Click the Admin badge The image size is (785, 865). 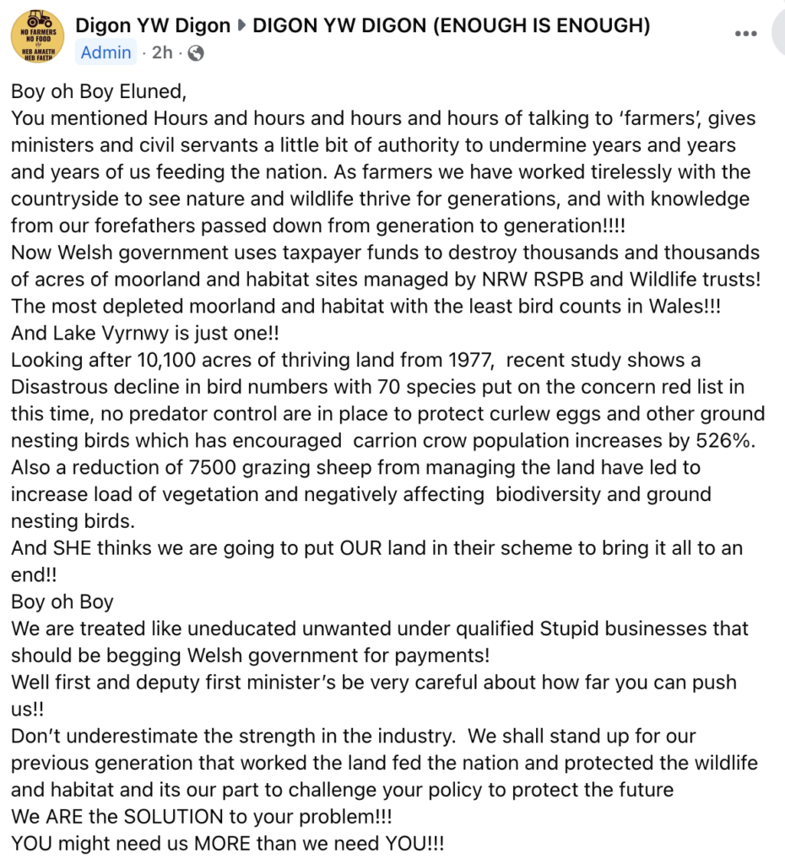point(106,53)
